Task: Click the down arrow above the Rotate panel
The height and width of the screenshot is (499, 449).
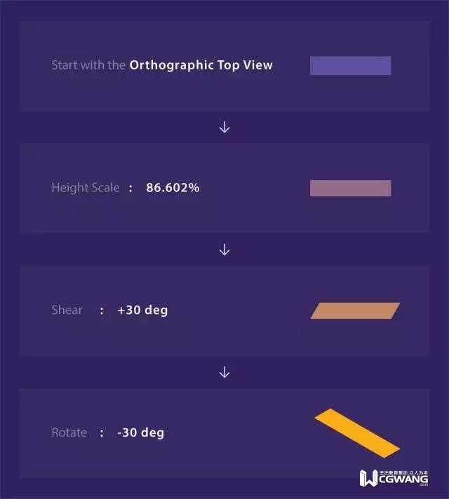Action: click(224, 373)
